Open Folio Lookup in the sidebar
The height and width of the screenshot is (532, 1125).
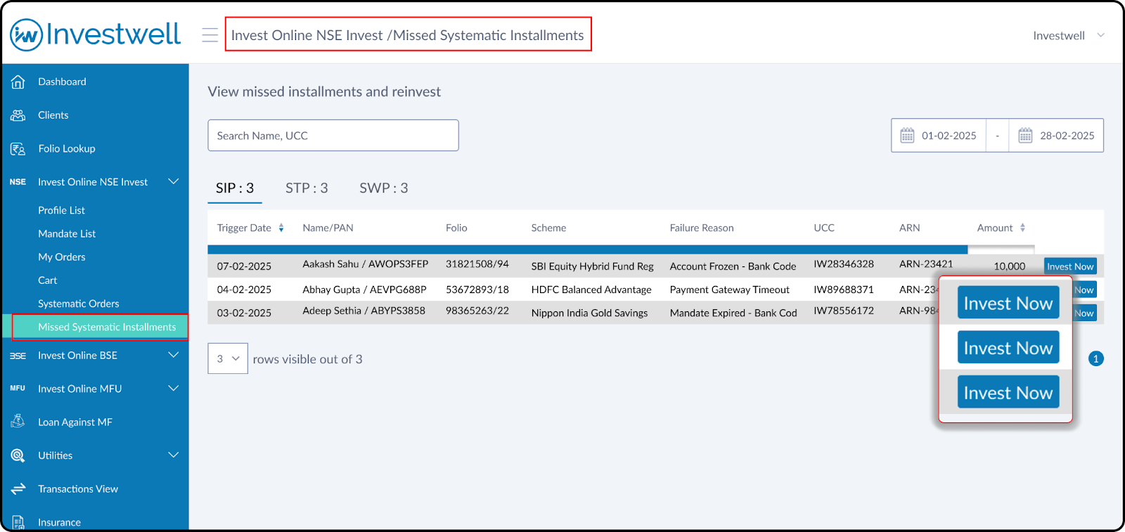[x=67, y=148]
